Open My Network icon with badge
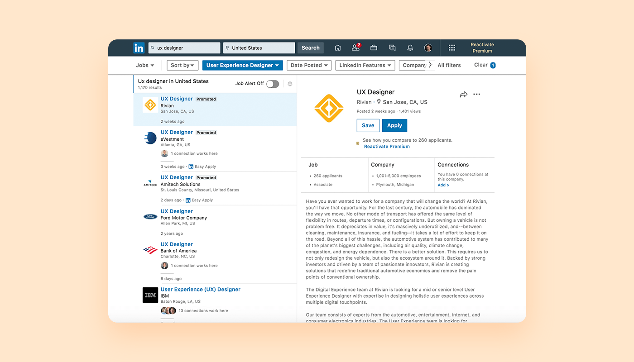This screenshot has width=634, height=362. click(356, 48)
